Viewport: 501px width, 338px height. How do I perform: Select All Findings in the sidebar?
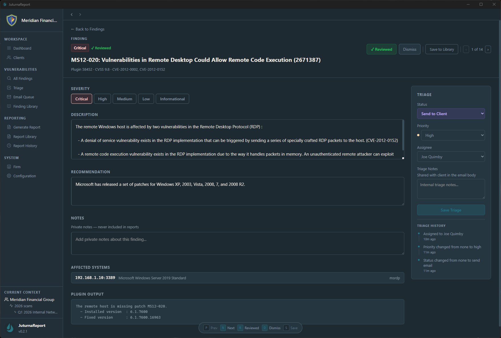tap(23, 78)
